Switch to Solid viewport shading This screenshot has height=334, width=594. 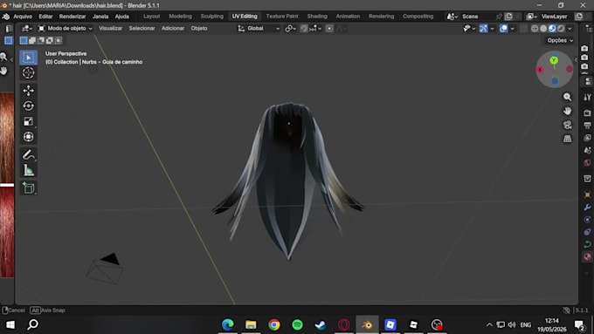543,29
